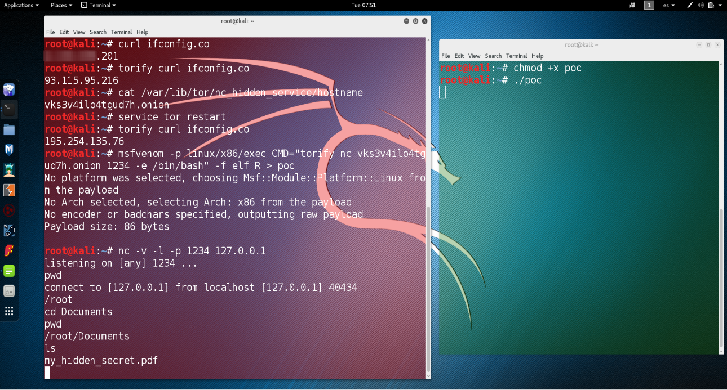This screenshot has height=390, width=727.
Task: Open Search menu in the green terminal window
Action: pyautogui.click(x=493, y=56)
